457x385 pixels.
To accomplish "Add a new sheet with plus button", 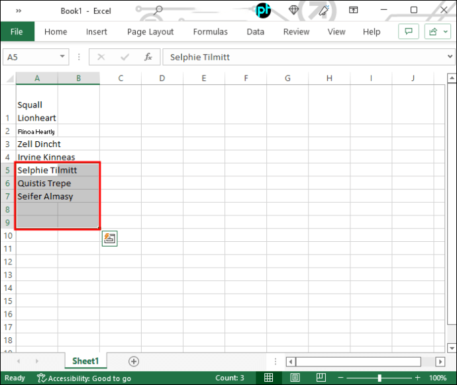I will (134, 361).
